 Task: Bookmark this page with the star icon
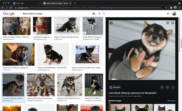click(166, 8)
